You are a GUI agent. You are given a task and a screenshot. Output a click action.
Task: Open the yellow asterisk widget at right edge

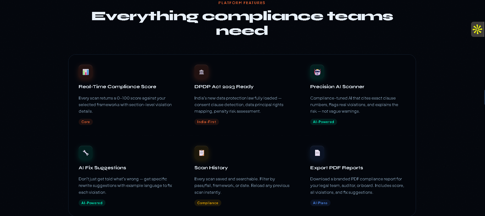[x=477, y=29]
